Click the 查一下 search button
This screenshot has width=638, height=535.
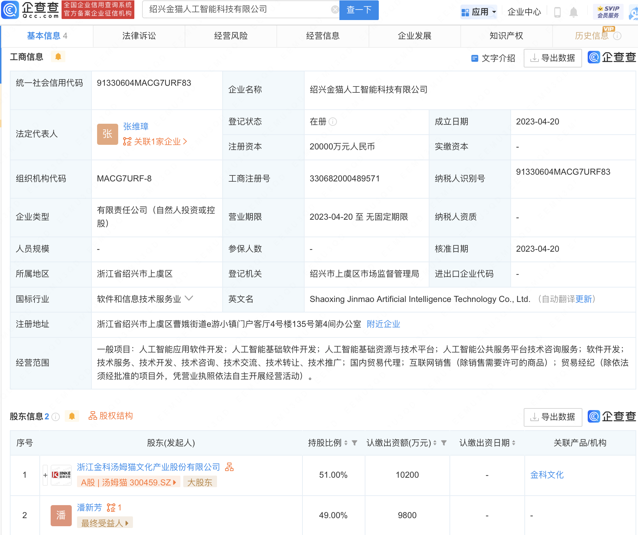(x=359, y=10)
